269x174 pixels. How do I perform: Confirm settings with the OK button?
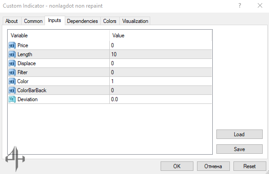click(177, 166)
